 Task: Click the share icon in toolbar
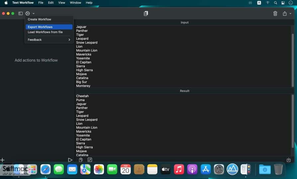click(x=284, y=13)
